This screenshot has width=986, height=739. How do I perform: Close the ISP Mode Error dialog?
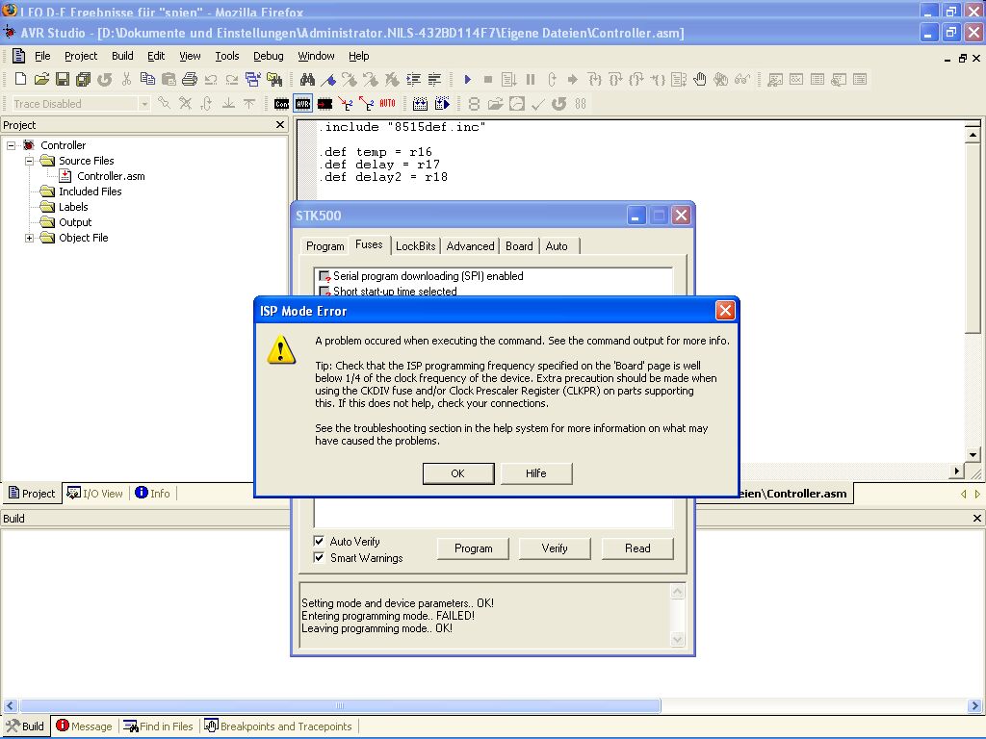pos(725,311)
